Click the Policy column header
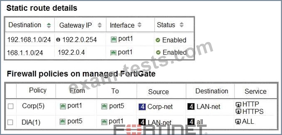Image resolution: width=282 pixels, height=135 pixels. pyautogui.click(x=38, y=90)
